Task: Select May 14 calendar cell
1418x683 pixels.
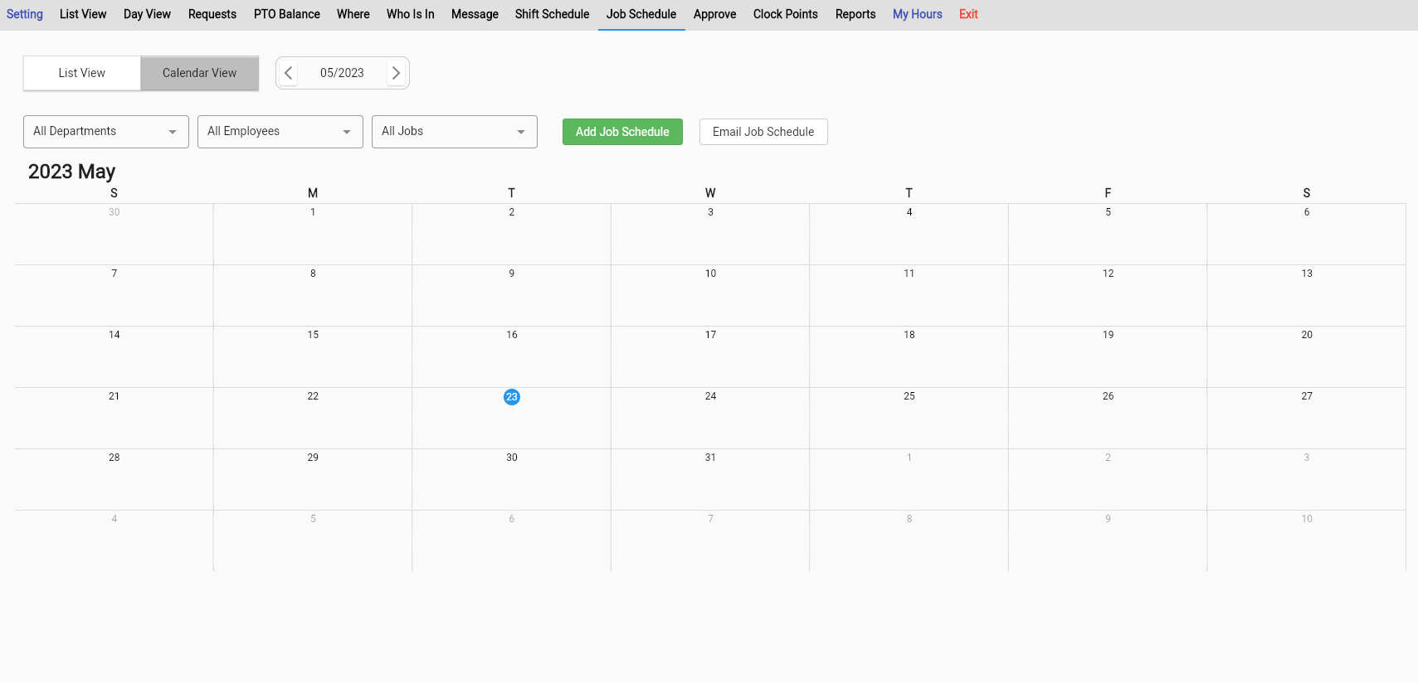Action: 115,357
